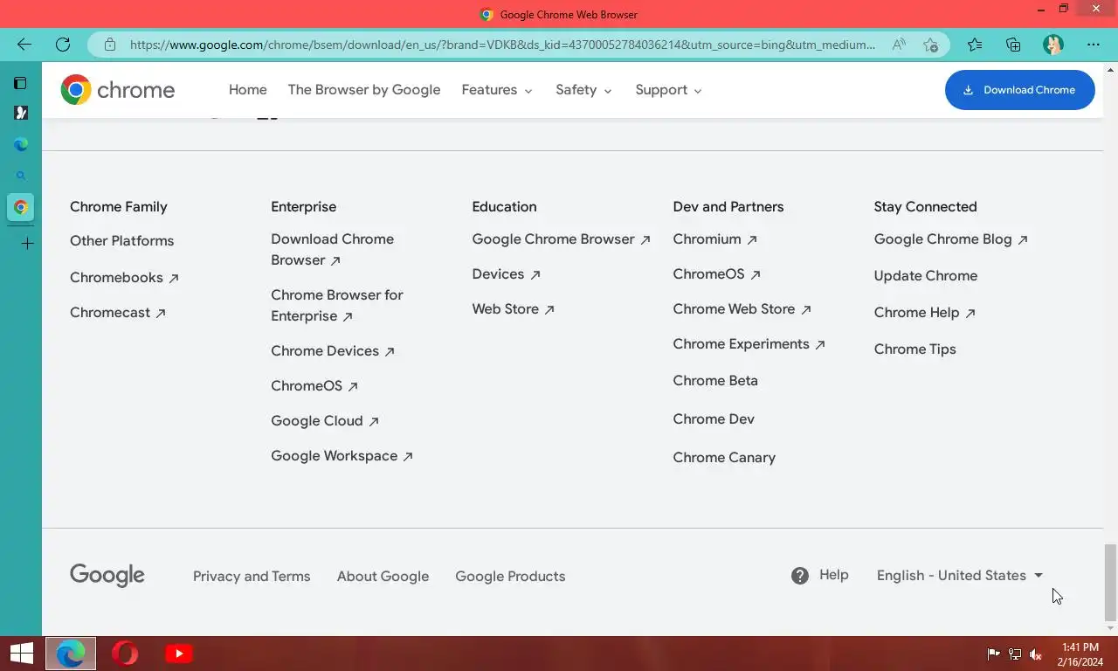The image size is (1118, 671).
Task: Open Chrome Devices link
Action: (333, 351)
